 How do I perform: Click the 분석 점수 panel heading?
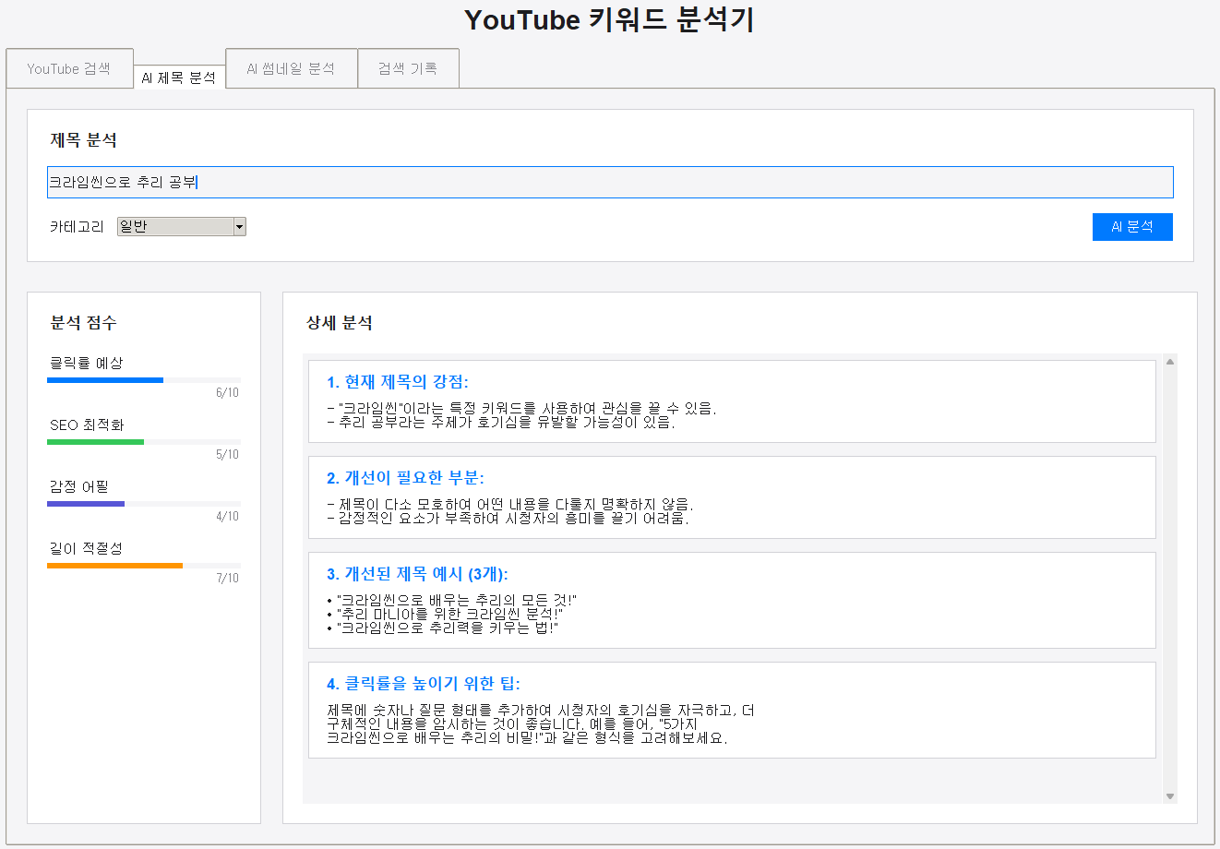(75, 323)
